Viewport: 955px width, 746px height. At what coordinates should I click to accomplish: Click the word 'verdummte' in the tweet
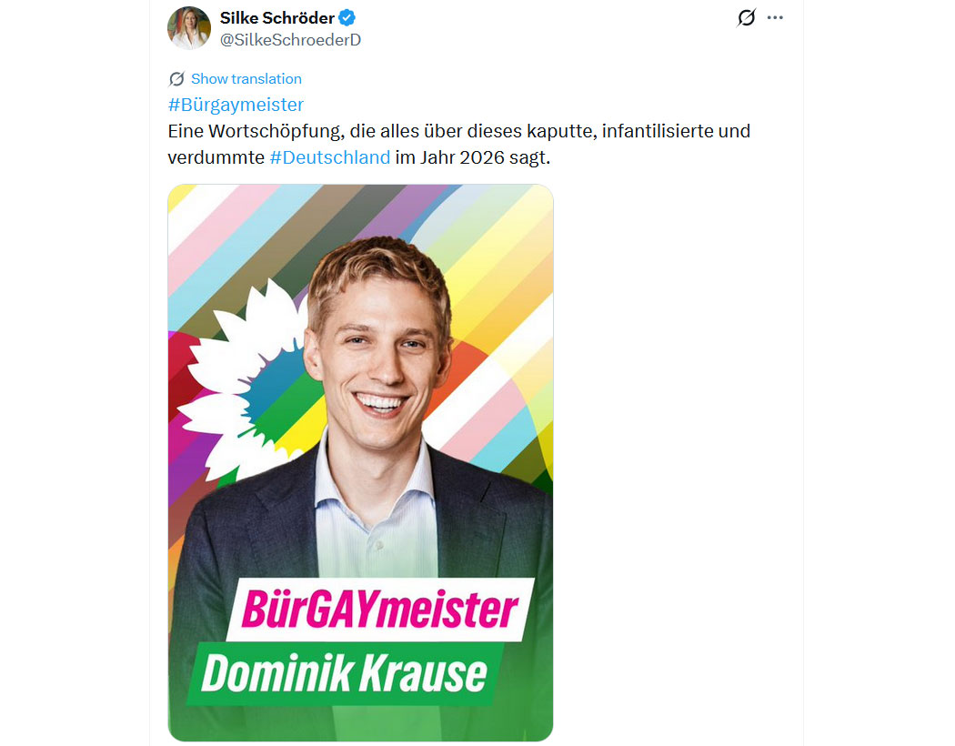point(216,156)
